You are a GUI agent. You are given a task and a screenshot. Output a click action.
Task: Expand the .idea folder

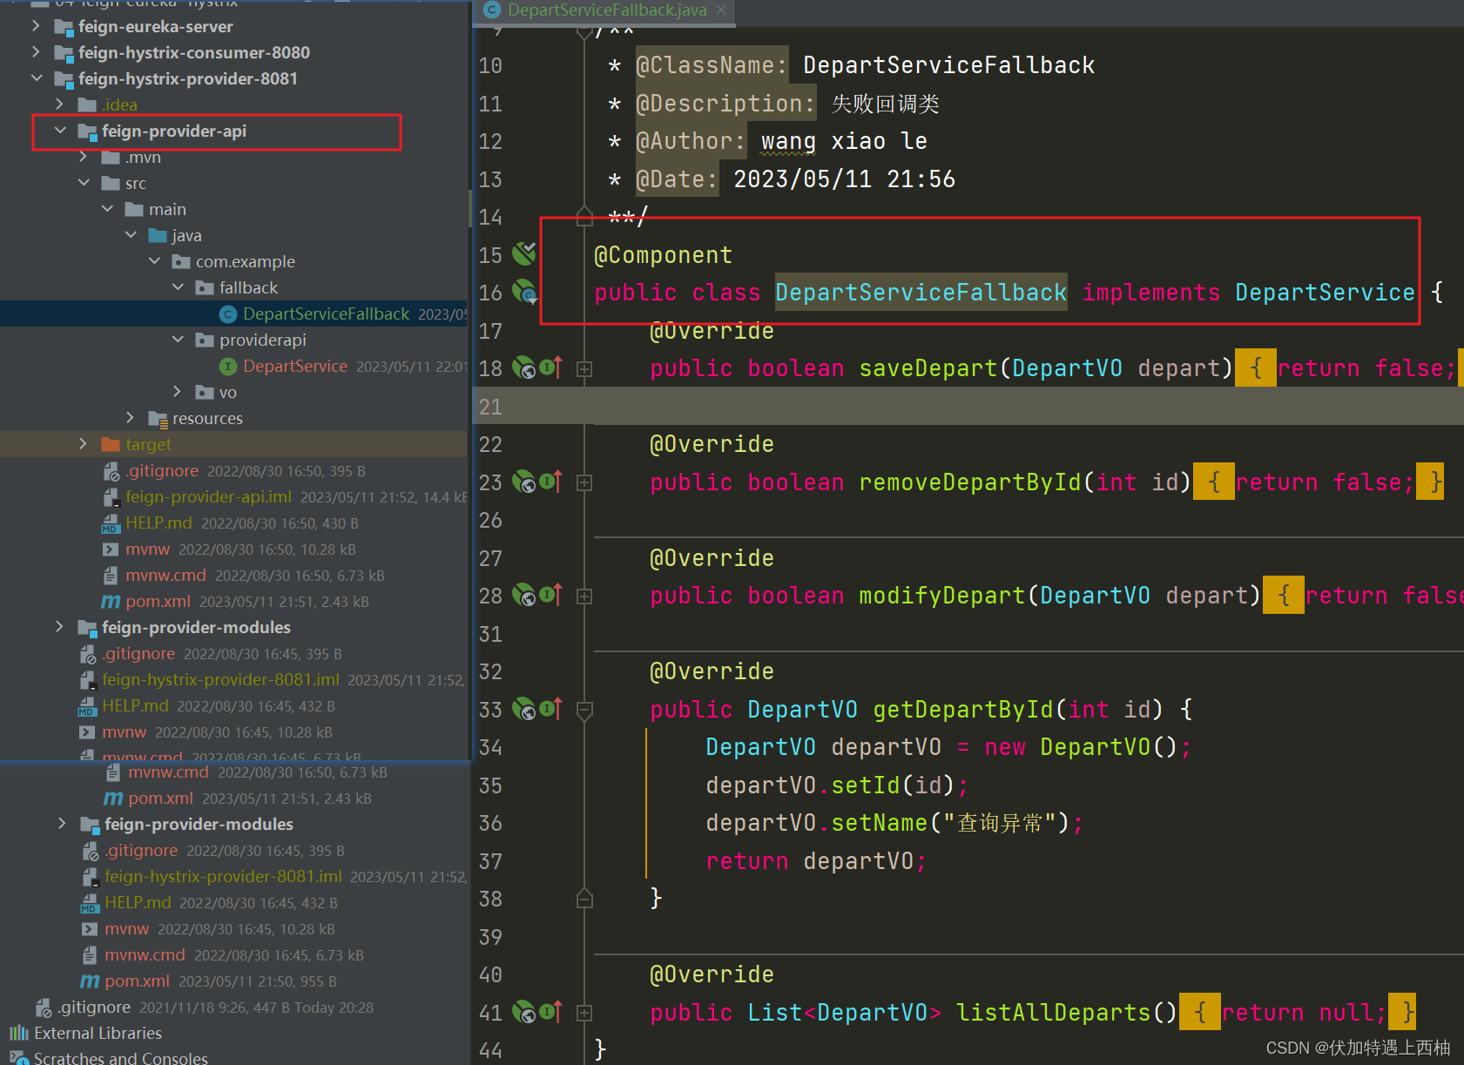tap(59, 104)
